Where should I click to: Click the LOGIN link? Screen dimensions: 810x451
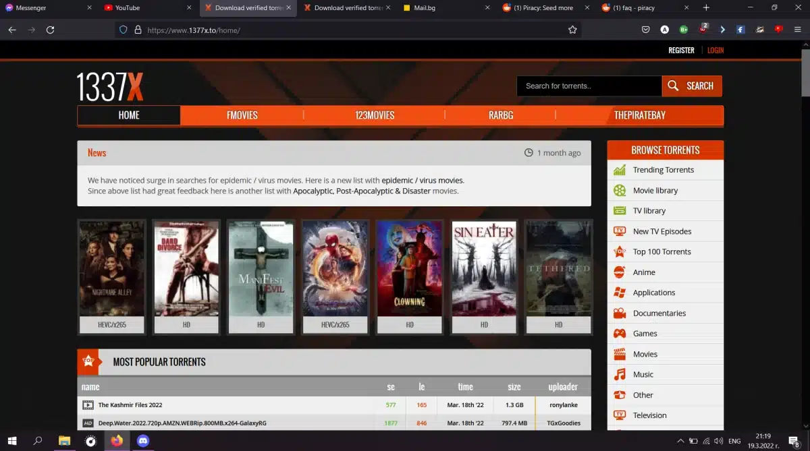[x=715, y=51]
